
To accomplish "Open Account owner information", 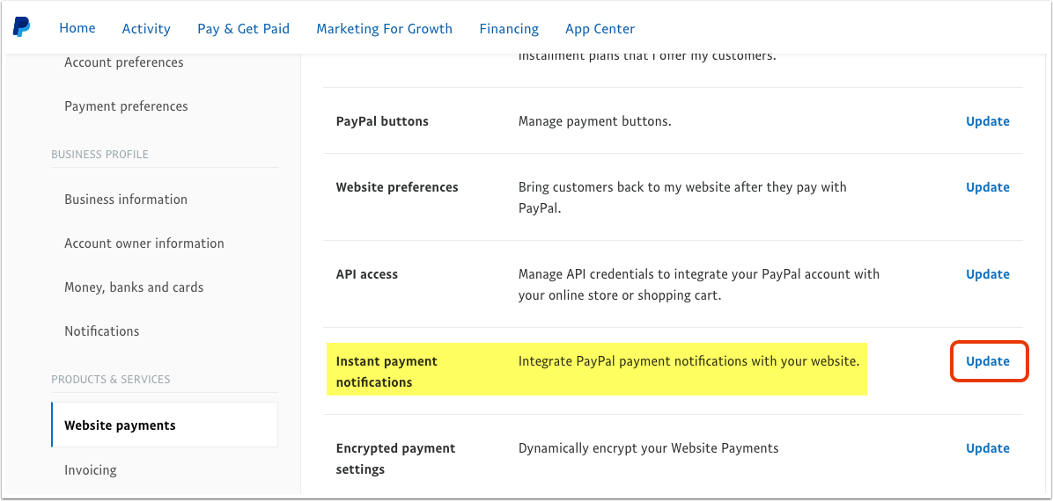I will click(x=144, y=243).
